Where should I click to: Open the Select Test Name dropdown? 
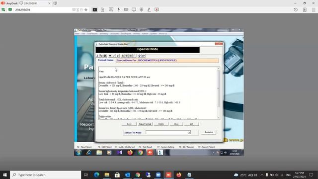(x=189, y=132)
